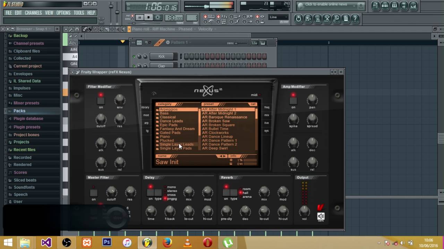The height and width of the screenshot is (249, 444).
Task: Click the Reverb type button
Action: point(234,192)
